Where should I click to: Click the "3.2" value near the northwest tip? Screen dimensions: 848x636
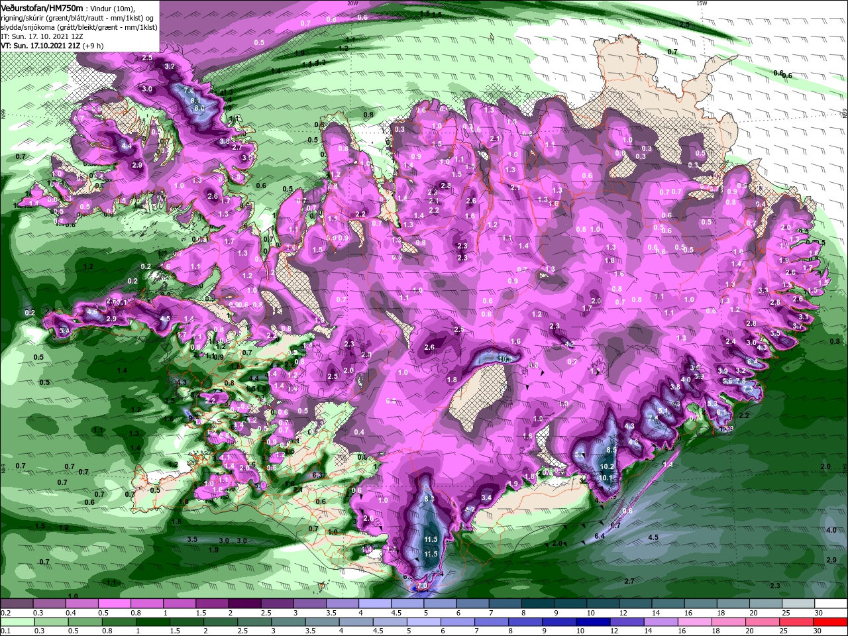pyautogui.click(x=170, y=66)
